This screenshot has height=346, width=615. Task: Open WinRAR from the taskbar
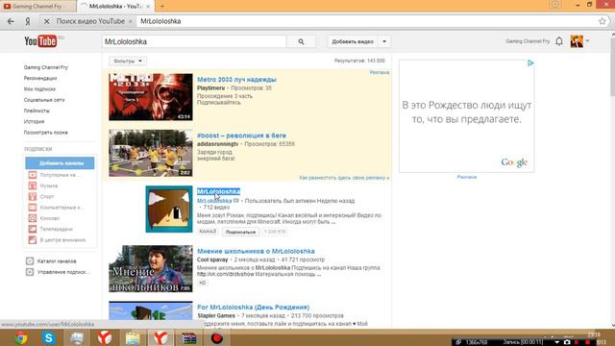(188, 337)
